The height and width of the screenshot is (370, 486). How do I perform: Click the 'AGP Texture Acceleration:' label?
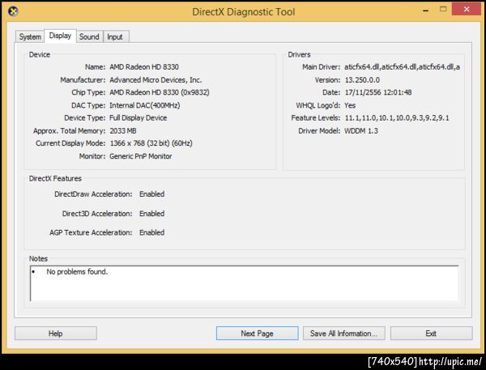coord(91,232)
